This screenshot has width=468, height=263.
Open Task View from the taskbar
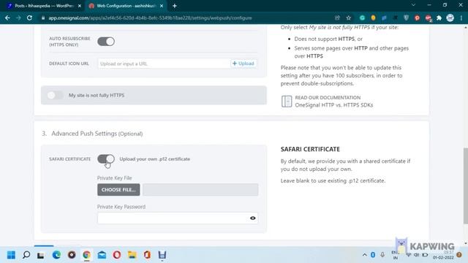41,255
